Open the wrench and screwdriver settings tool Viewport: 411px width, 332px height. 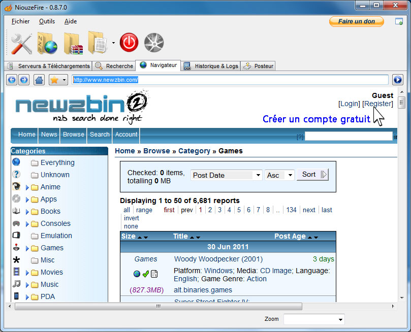click(x=21, y=44)
